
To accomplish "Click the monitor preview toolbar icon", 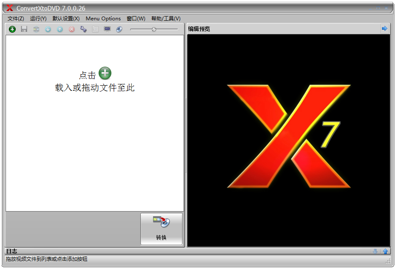I will pos(107,29).
